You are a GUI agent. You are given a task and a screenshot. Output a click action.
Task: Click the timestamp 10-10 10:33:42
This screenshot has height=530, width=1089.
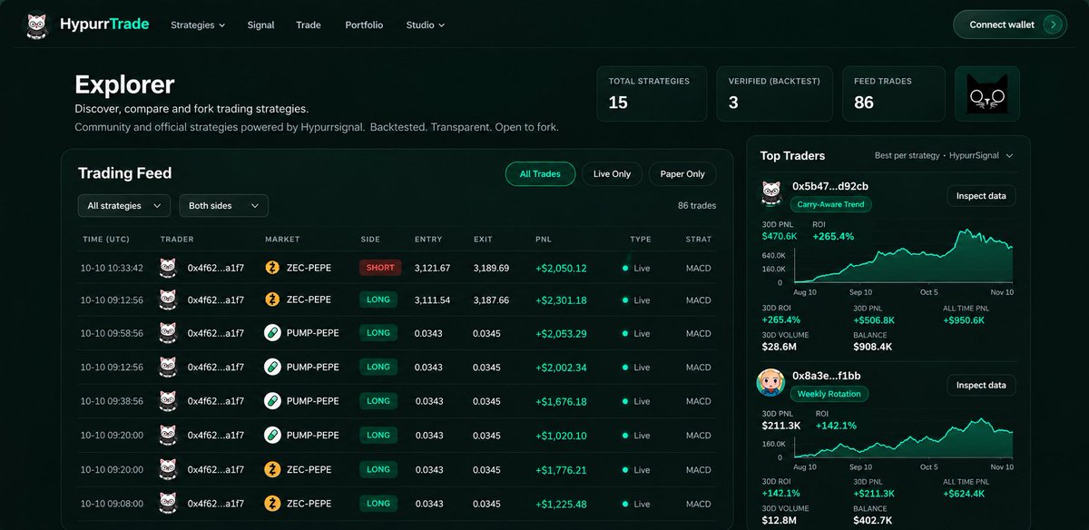coord(112,269)
